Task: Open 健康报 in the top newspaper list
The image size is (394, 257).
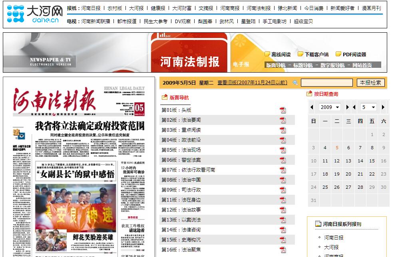Action: point(158,8)
